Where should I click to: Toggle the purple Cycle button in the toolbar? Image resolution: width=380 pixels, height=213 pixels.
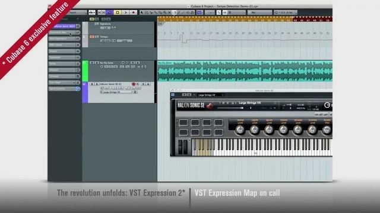point(109,12)
